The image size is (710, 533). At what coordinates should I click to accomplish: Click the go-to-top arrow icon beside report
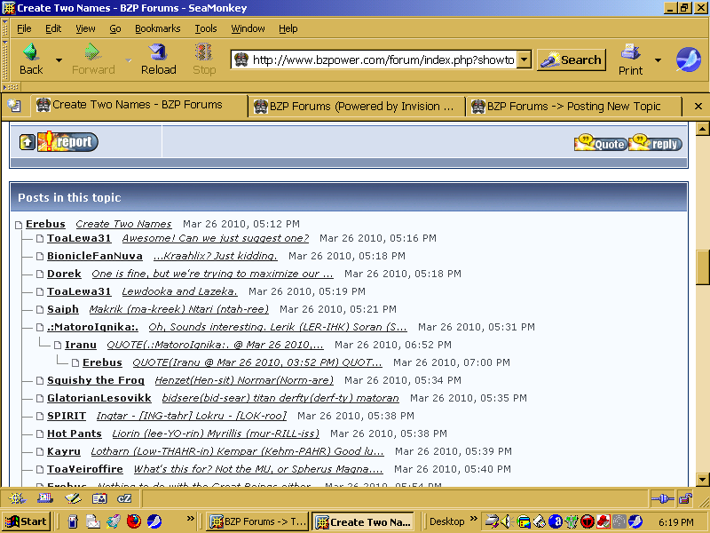tap(28, 142)
